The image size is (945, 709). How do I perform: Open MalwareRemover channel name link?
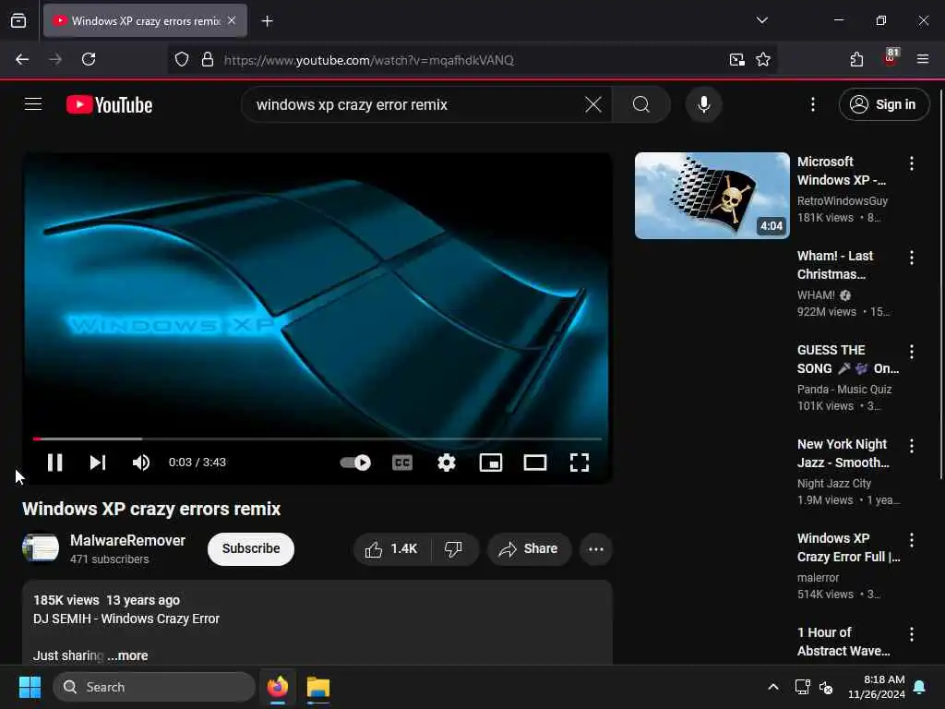click(x=127, y=540)
